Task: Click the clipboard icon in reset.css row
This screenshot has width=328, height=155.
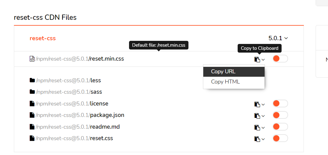Action: point(257,139)
